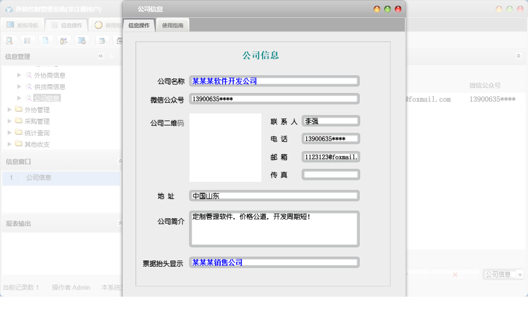This screenshot has width=528, height=319.
Task: Expand the 统计查询 tree branch
Action: (x=9, y=132)
